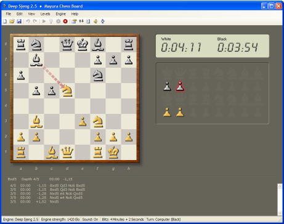The width and height of the screenshot is (284, 224).
Task: Click the '4/5' analysis line Bxd5 Qd3 Nc6 Bxd5
Action: [47, 186]
